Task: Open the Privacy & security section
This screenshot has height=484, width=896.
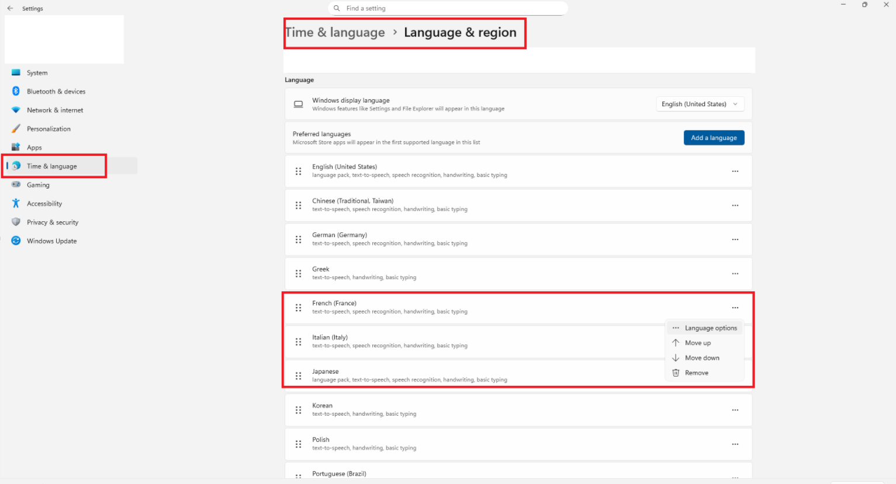Action: pos(16,222)
